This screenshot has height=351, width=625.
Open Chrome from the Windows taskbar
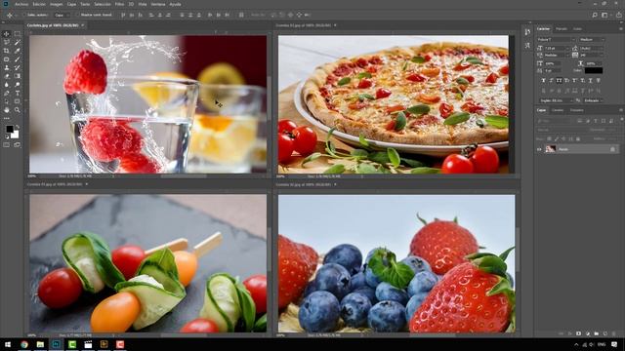pos(24,344)
